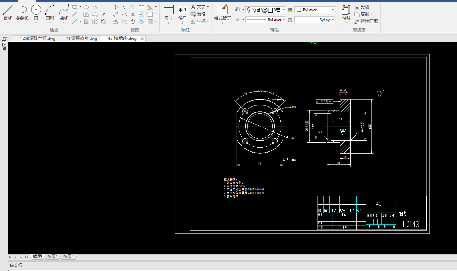Switch to the 布局1 layout tab

52,257
